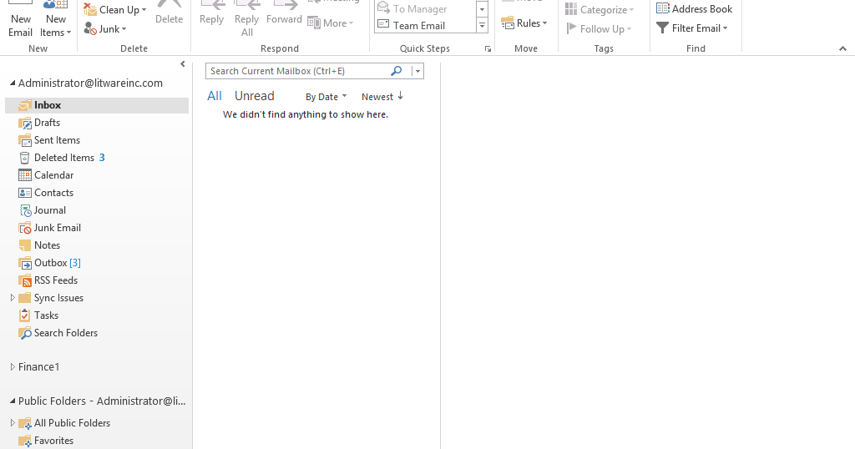Screen dimensions: 855x449
Task: Select the Inbox folder
Action: (97, 105)
